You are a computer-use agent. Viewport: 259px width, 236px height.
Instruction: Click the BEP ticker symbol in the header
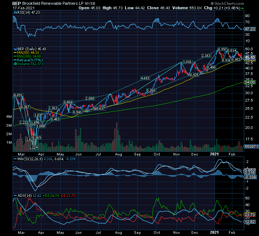coord(17,3)
